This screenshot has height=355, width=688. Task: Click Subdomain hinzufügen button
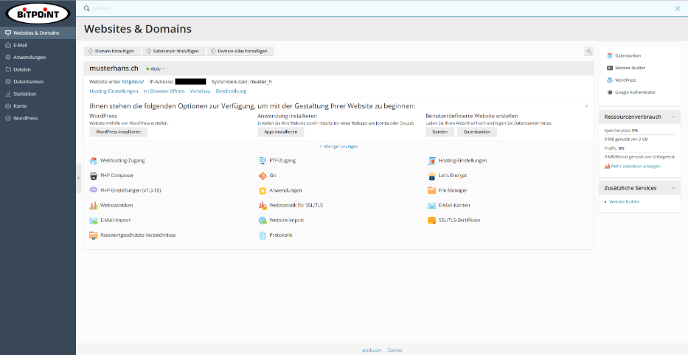point(173,51)
